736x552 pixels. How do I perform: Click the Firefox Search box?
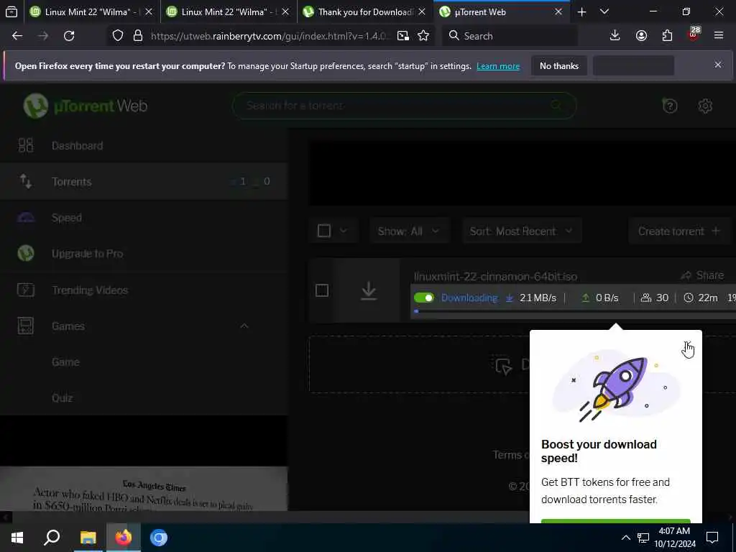510,36
